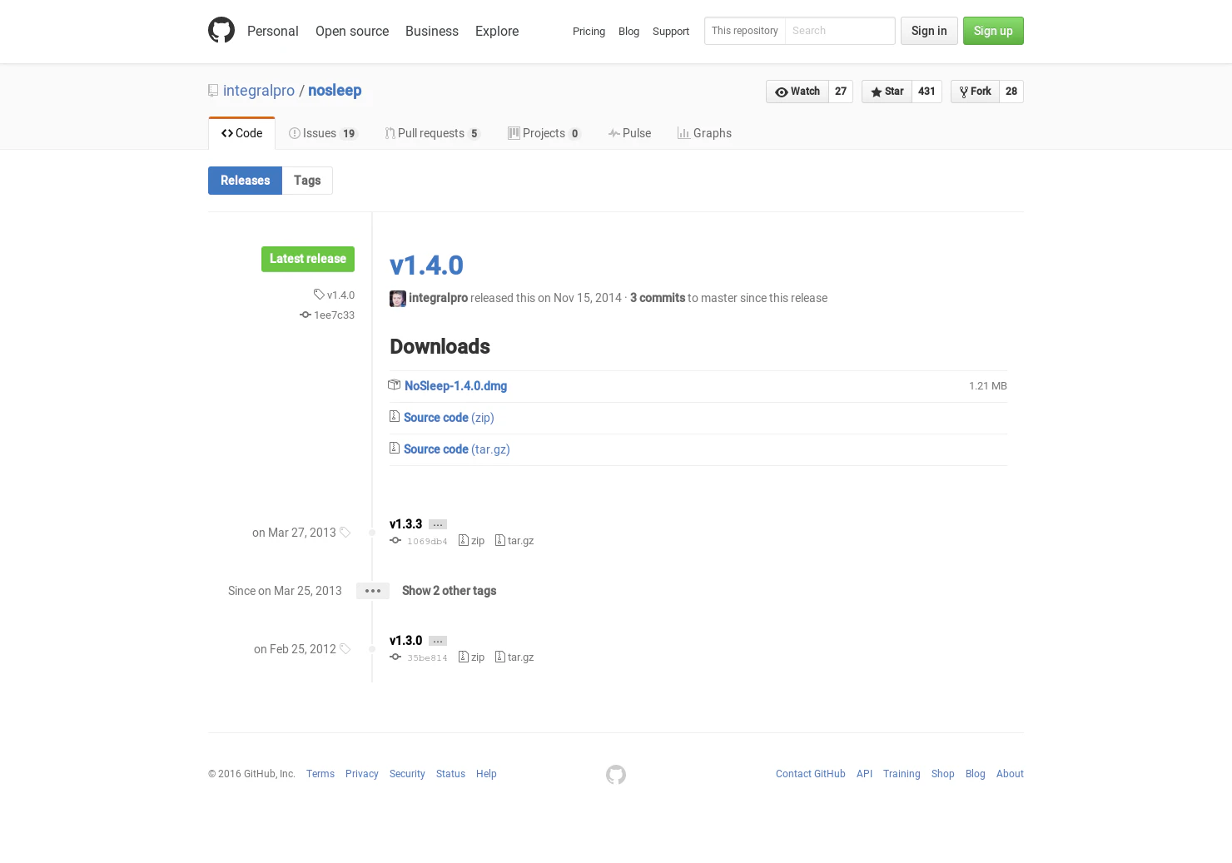Click the commit icon beside 35be814
Image resolution: width=1232 pixels, height=863 pixels.
pyautogui.click(x=395, y=657)
